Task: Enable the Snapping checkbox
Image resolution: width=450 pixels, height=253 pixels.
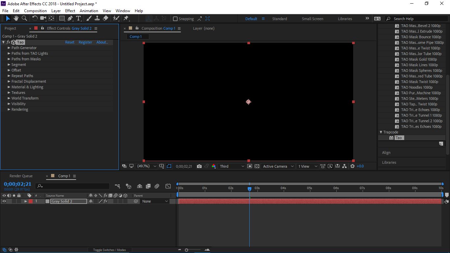Action: 175,19
